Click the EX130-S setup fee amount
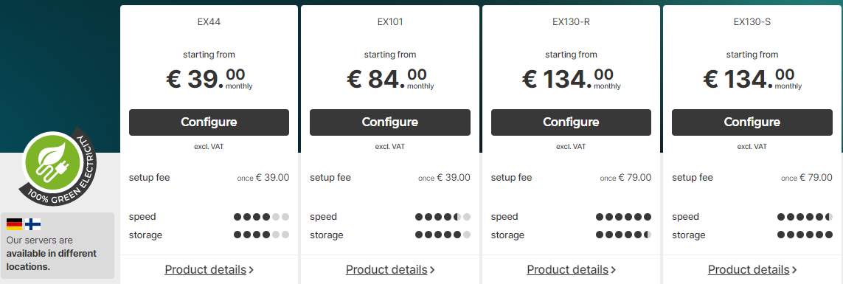This screenshot has width=843, height=284. click(x=806, y=178)
